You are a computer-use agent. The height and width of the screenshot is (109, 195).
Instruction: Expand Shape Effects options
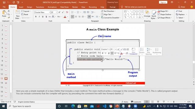tap(165, 18)
